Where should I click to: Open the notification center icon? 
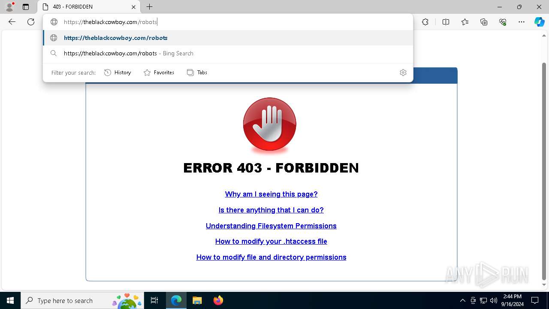pyautogui.click(x=535, y=300)
